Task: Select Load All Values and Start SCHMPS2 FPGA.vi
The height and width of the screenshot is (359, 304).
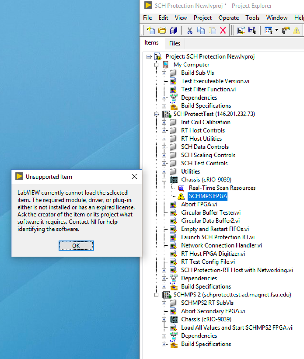Action: click(237, 328)
